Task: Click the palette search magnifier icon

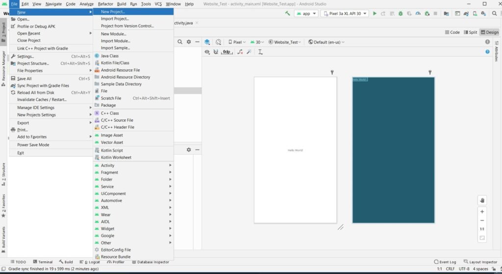Action: click(x=180, y=42)
